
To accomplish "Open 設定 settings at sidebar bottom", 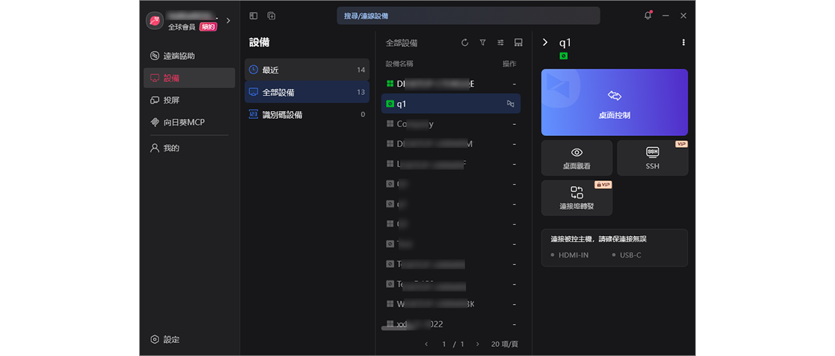I will pyautogui.click(x=166, y=339).
